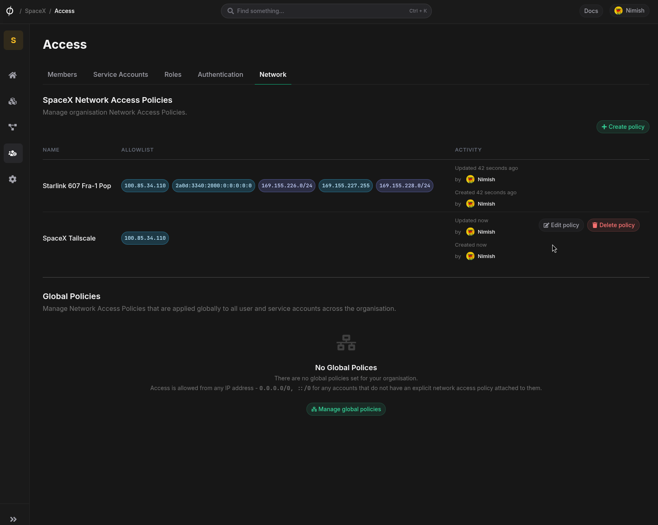This screenshot has width=658, height=525.
Task: Click the SpaceX Network Access Policies heading
Action: tap(107, 100)
